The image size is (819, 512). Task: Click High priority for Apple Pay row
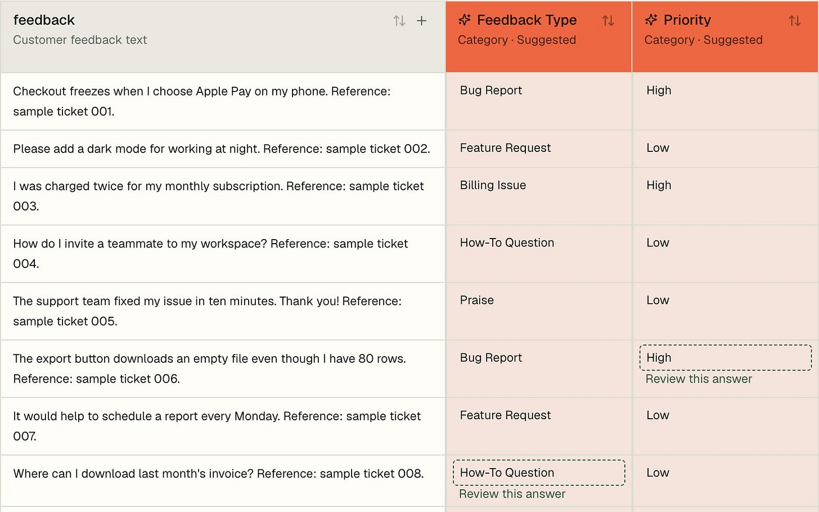click(725, 101)
